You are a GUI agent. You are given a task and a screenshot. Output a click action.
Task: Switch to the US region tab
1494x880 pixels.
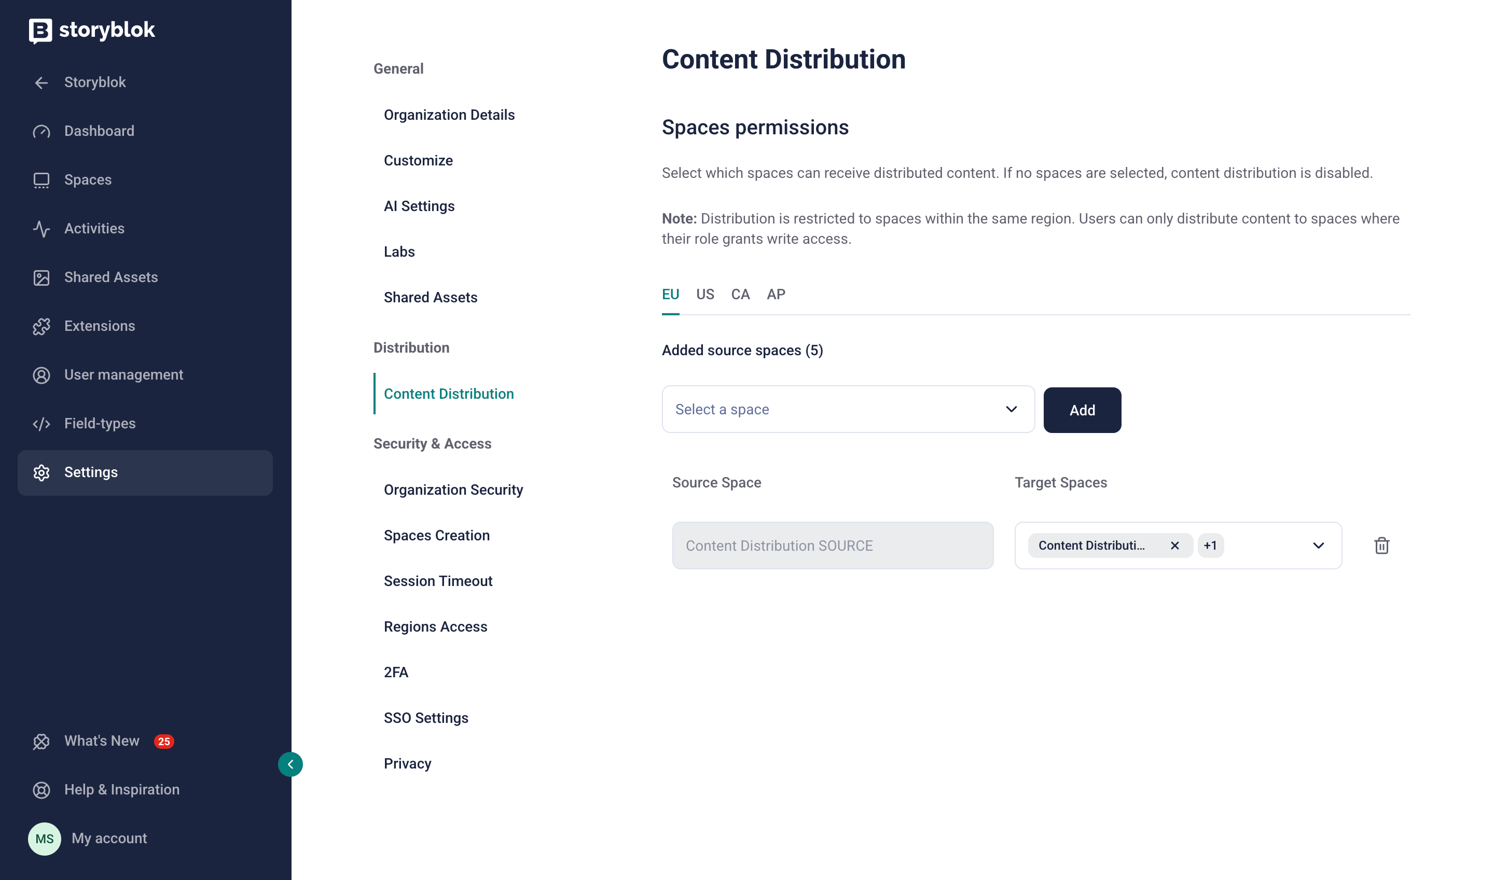pyautogui.click(x=704, y=295)
